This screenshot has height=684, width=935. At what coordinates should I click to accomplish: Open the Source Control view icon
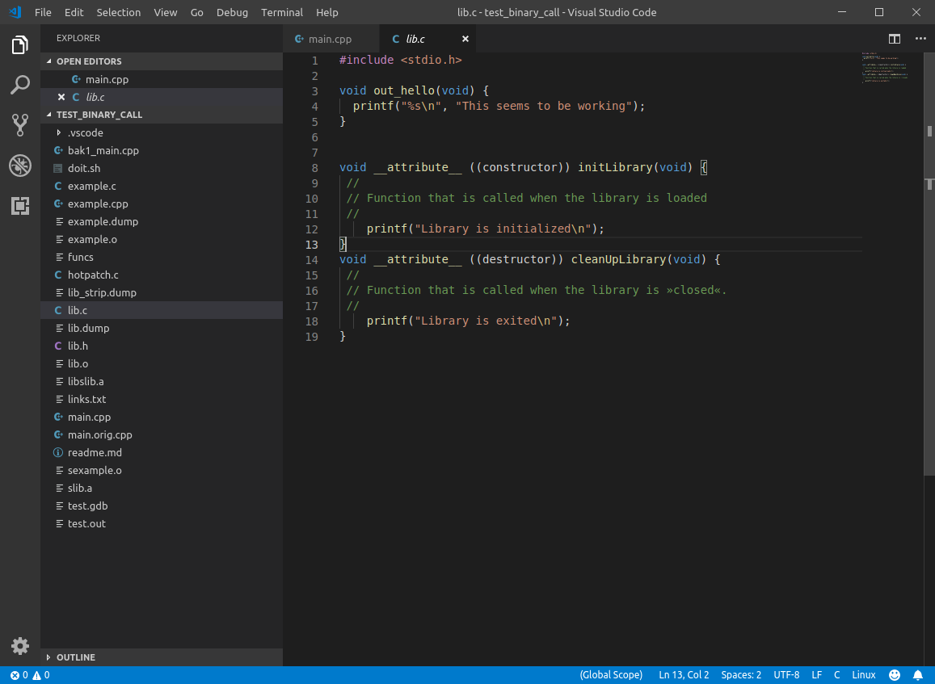20,124
